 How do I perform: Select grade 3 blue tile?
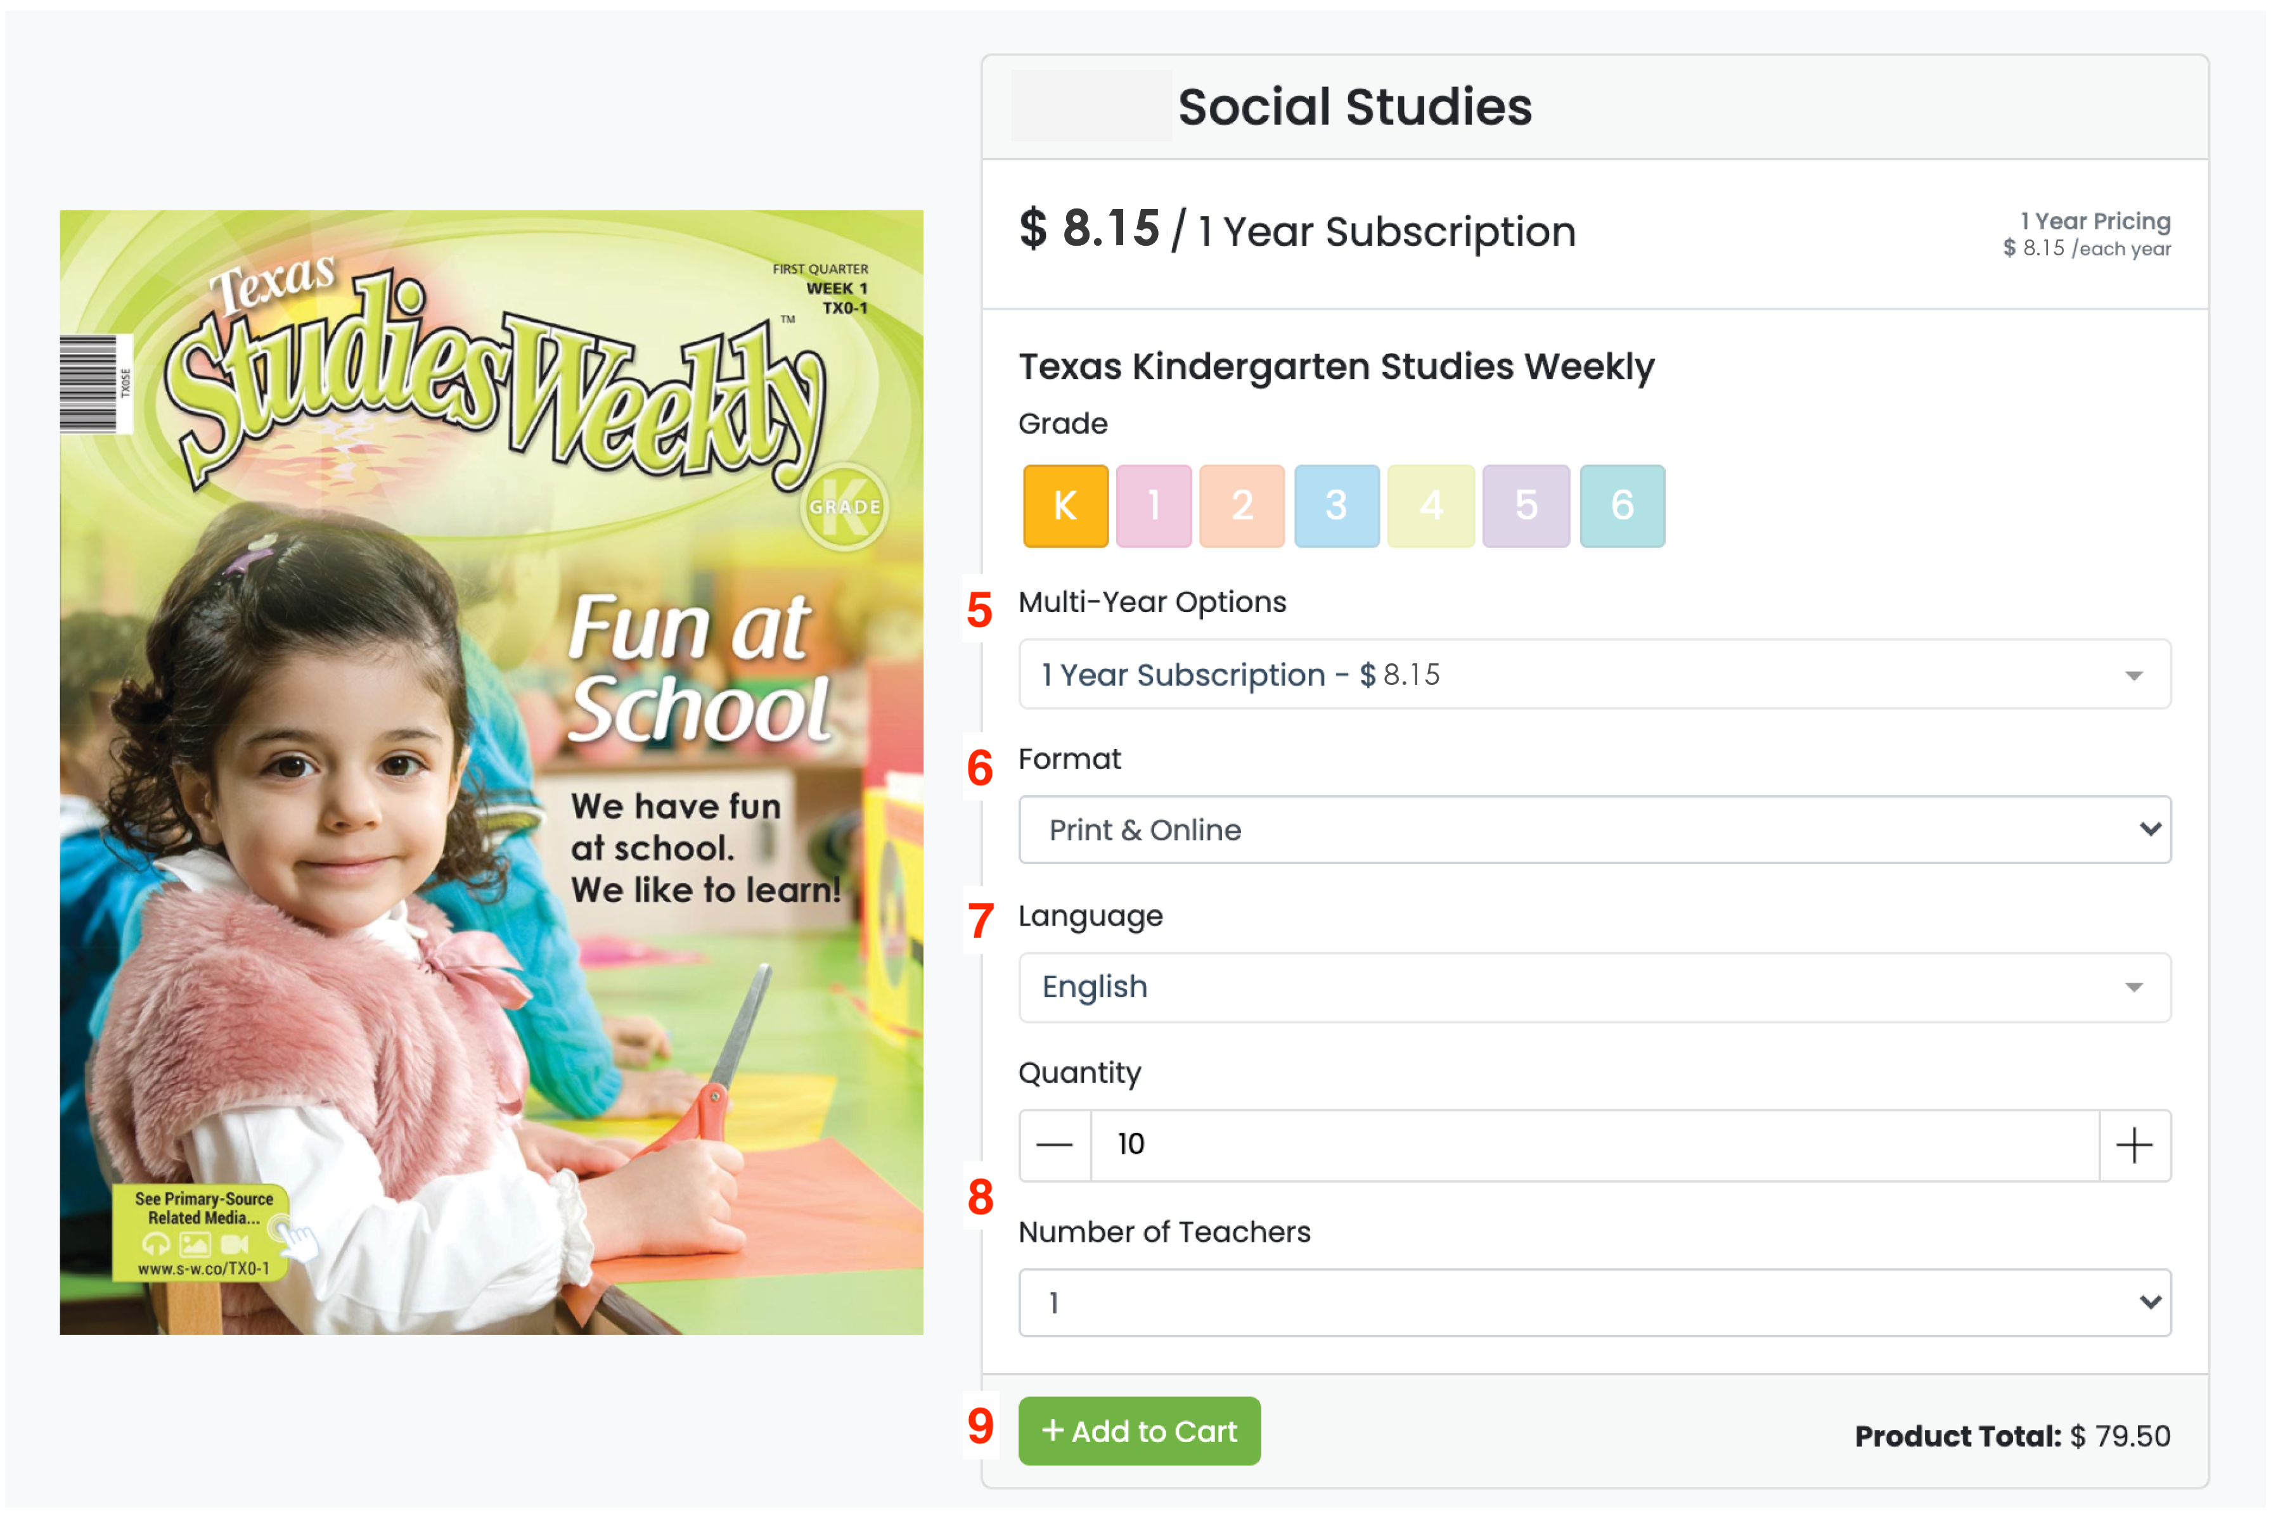tap(1337, 506)
